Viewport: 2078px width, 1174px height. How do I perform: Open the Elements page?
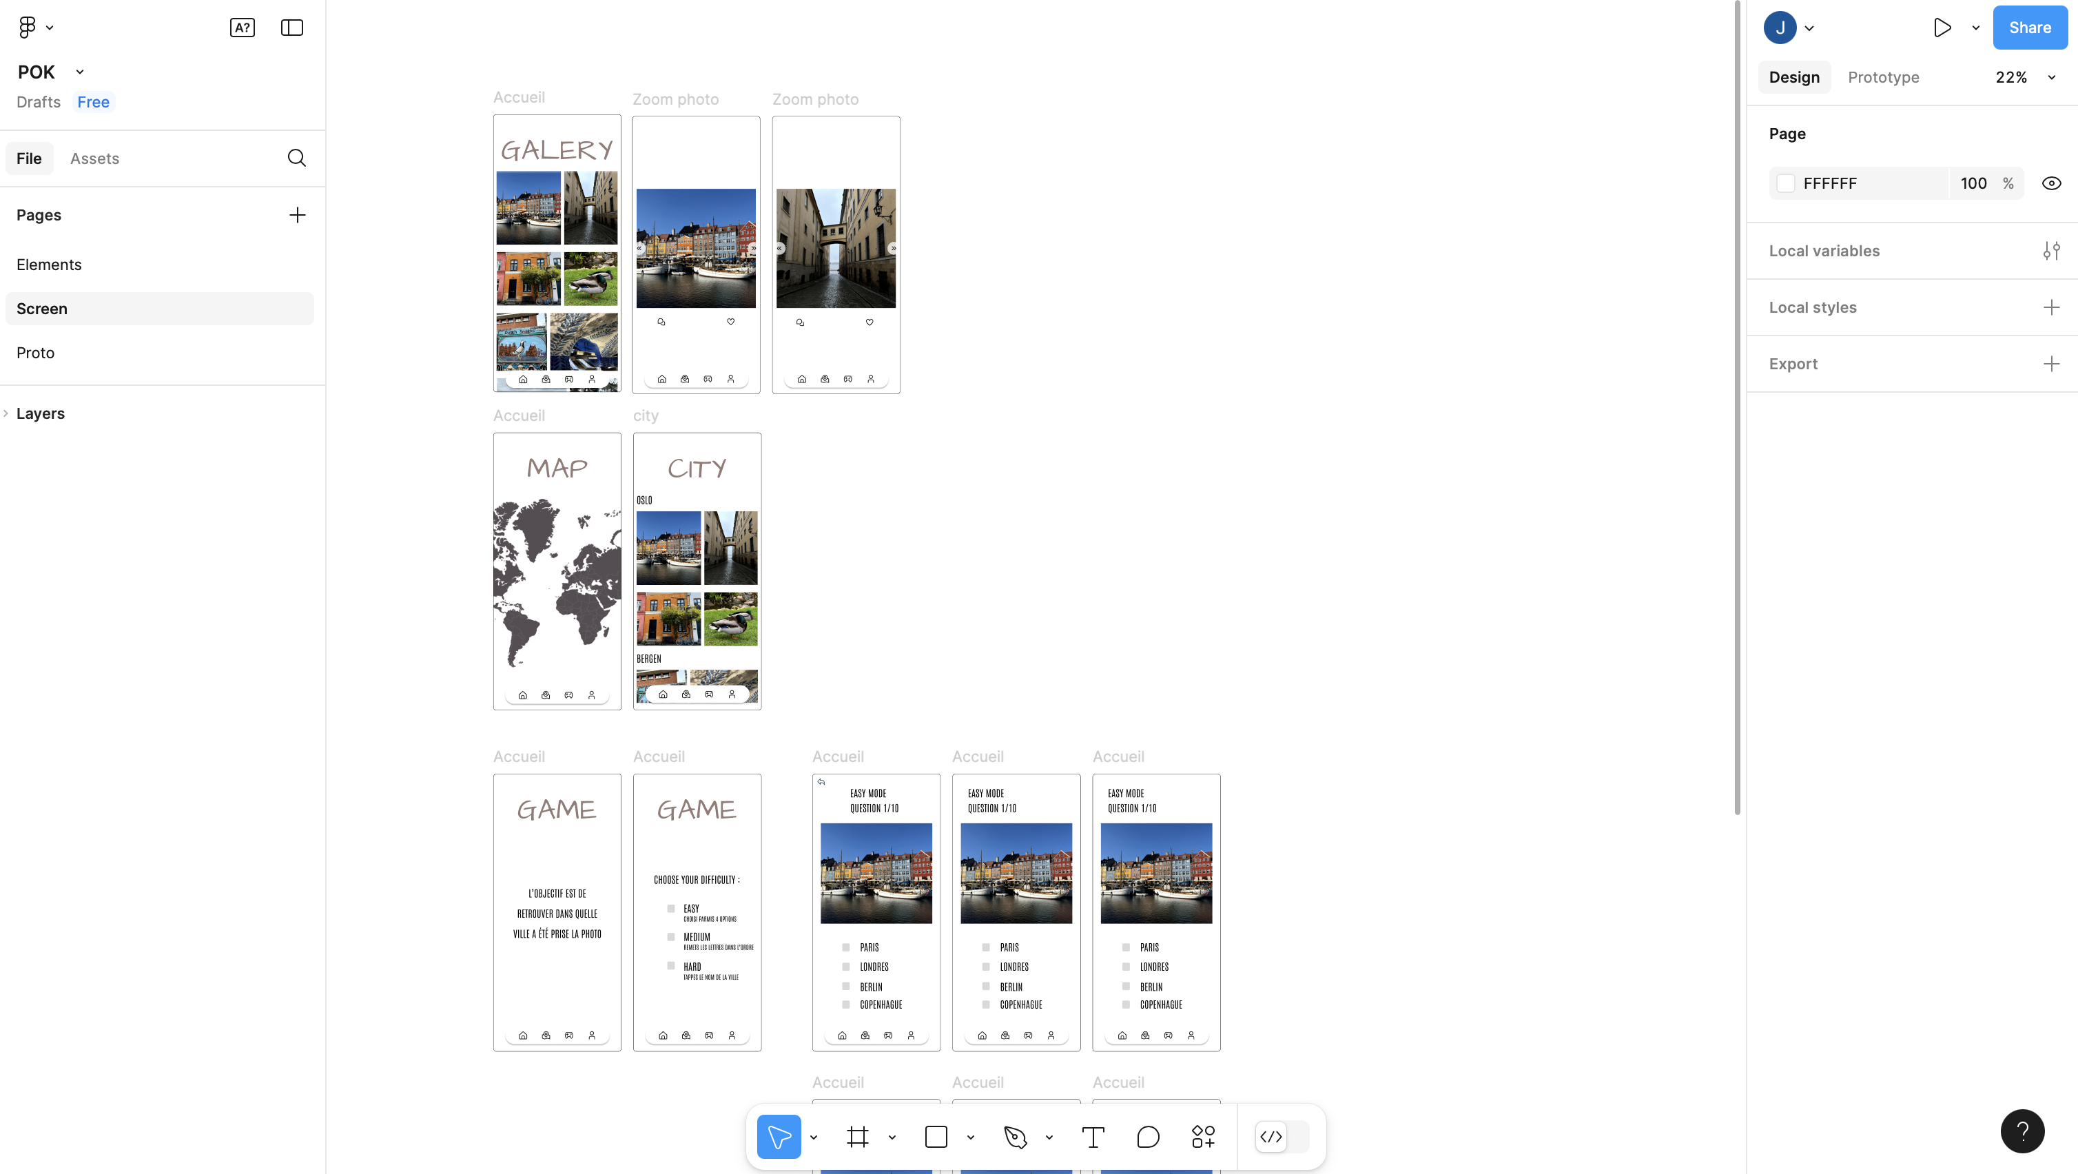click(x=48, y=265)
